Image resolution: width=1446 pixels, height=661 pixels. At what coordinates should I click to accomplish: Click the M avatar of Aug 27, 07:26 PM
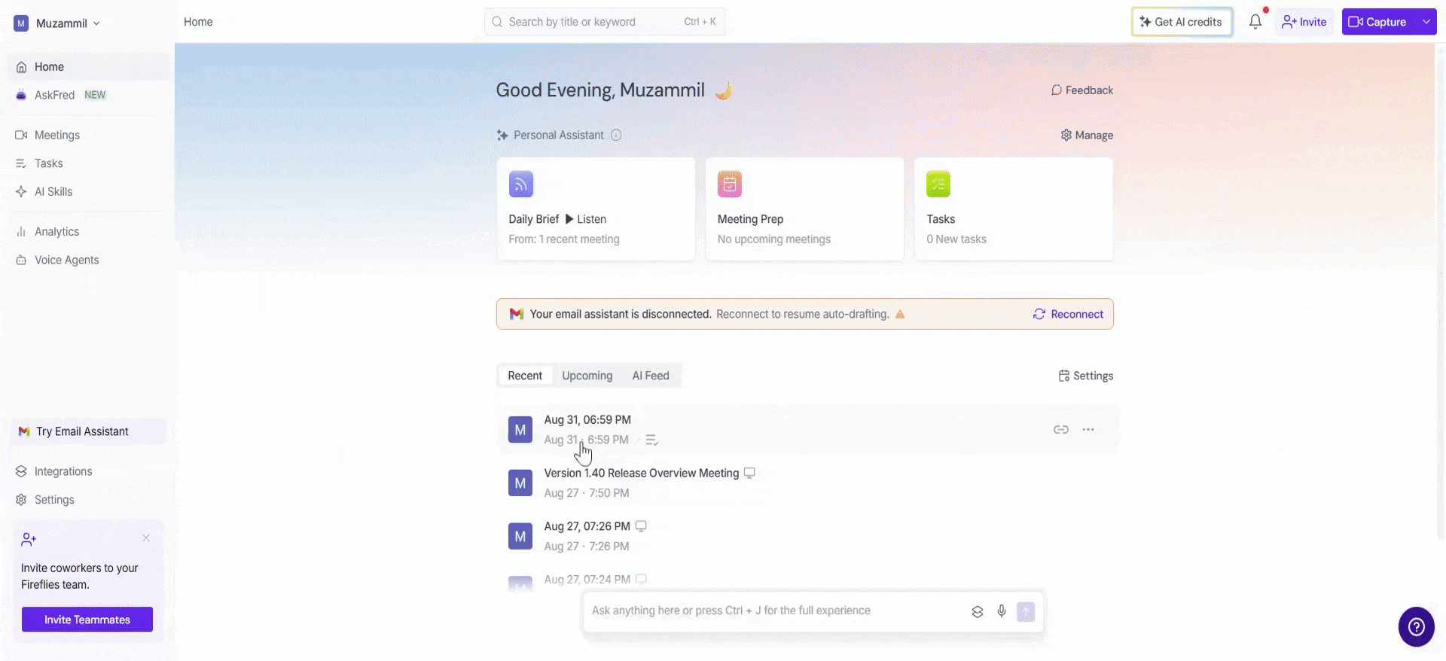point(520,536)
